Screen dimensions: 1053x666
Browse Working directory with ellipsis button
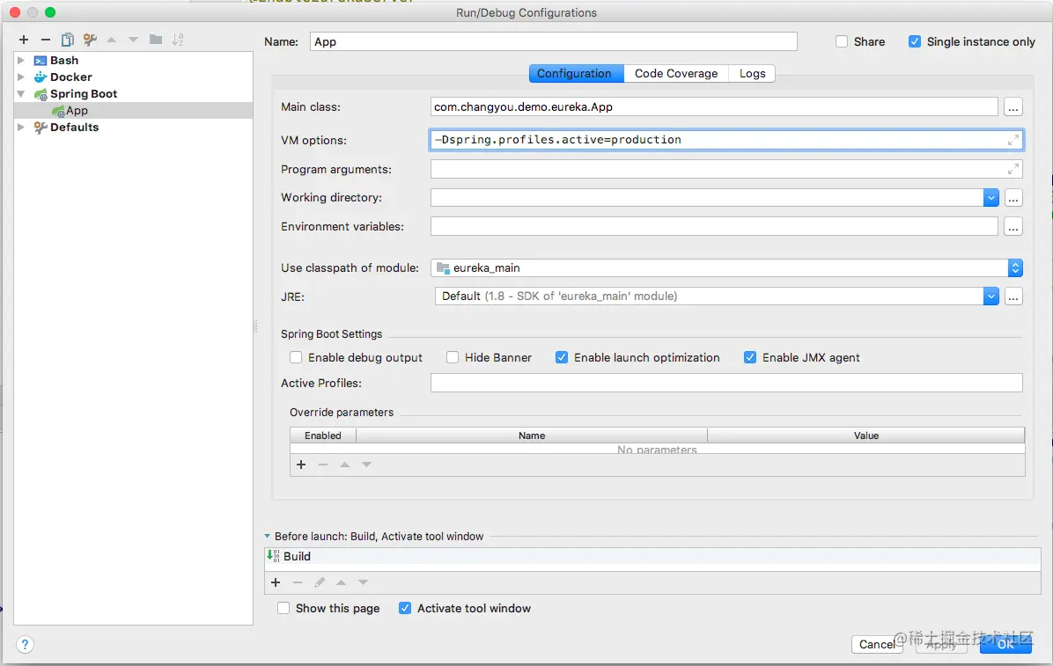click(1013, 198)
